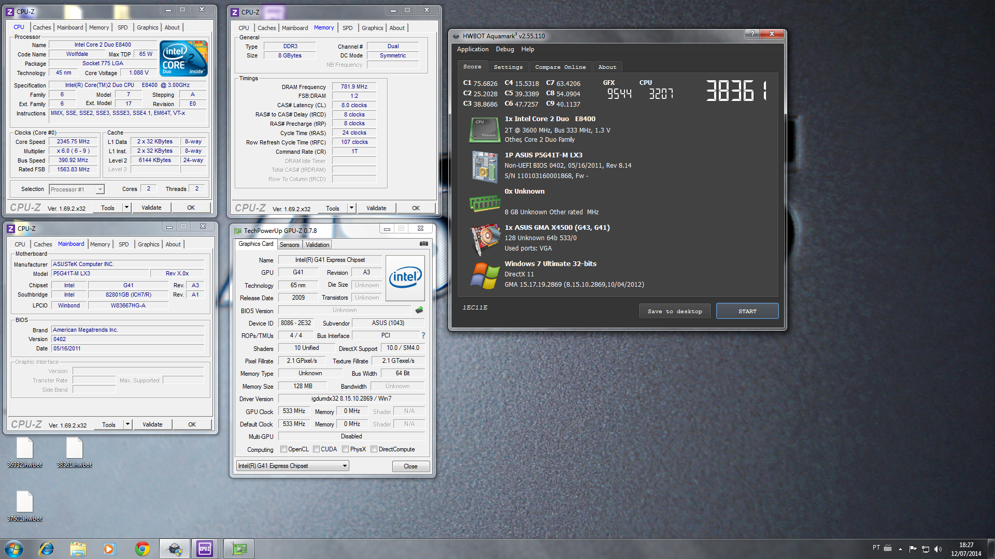Viewport: 995px width, 559px height.
Task: Show hidden tray icons arrow
Action: click(x=900, y=549)
